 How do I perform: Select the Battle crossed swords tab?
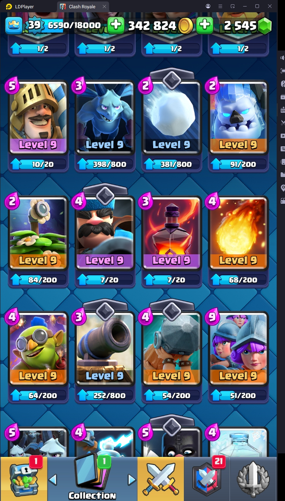point(160,479)
